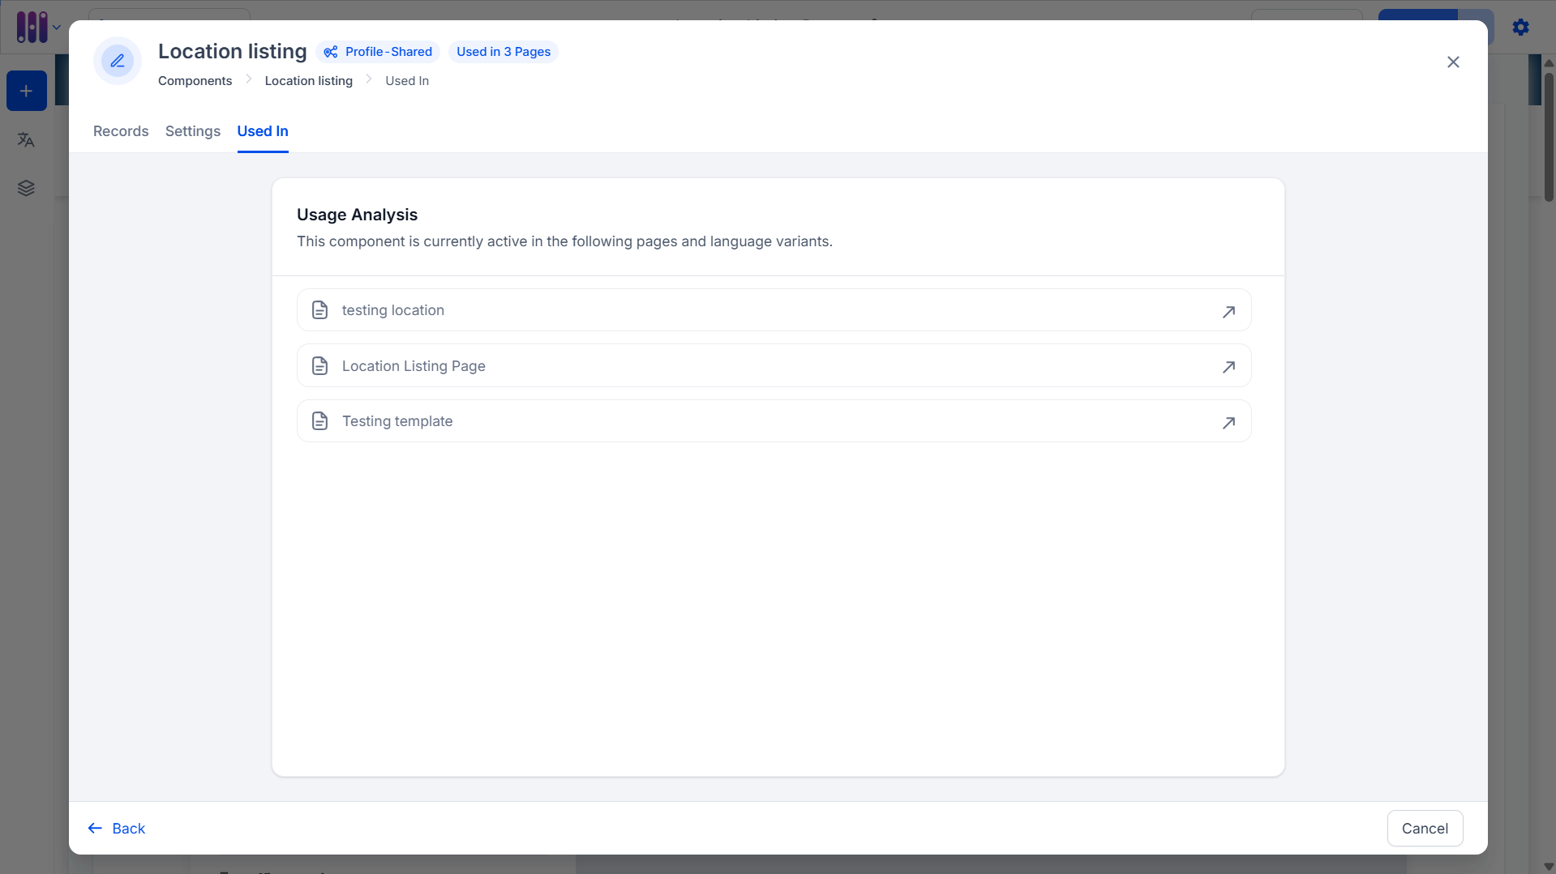Screen dimensions: 1556x874
Task: Go to Components in the breadcrumb
Action: coord(195,81)
